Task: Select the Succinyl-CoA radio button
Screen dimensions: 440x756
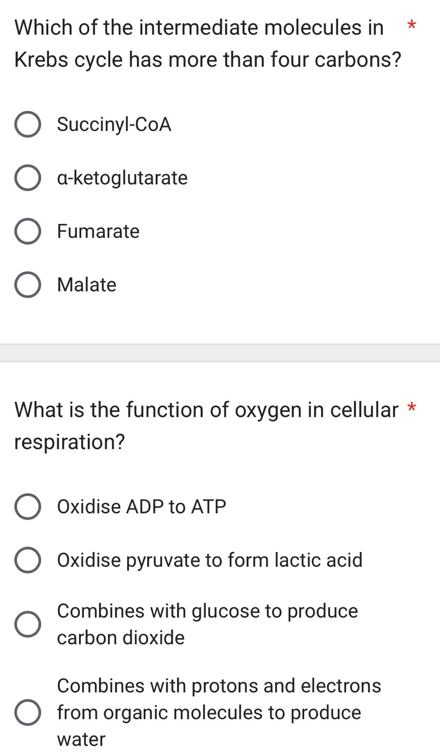Action: [x=28, y=124]
